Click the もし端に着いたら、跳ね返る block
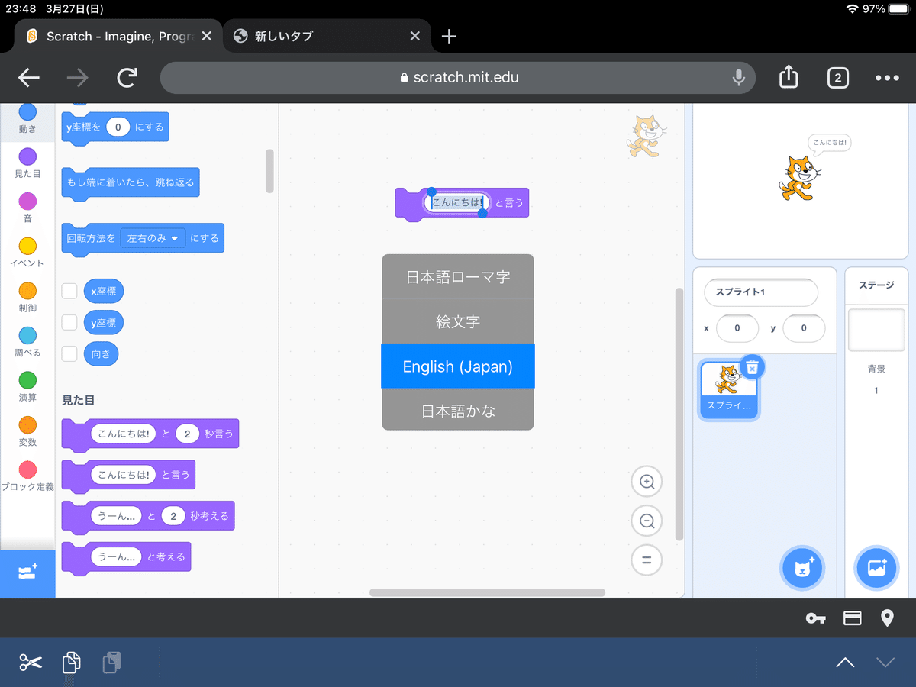Viewport: 916px width, 687px height. coord(131,183)
